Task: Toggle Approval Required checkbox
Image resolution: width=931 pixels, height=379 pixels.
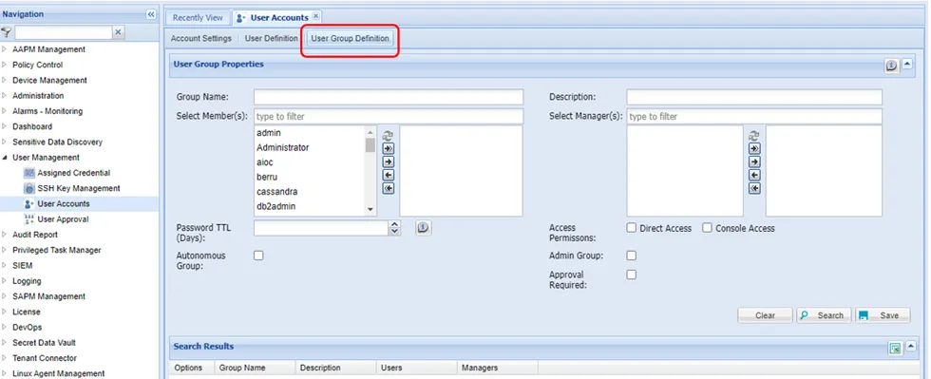Action: point(632,275)
